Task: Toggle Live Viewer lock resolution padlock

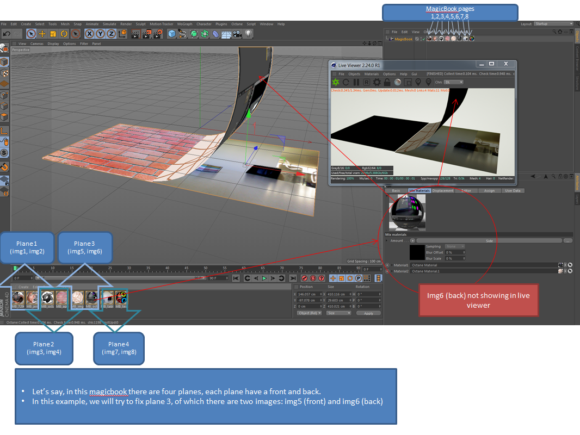Action: 387,82
